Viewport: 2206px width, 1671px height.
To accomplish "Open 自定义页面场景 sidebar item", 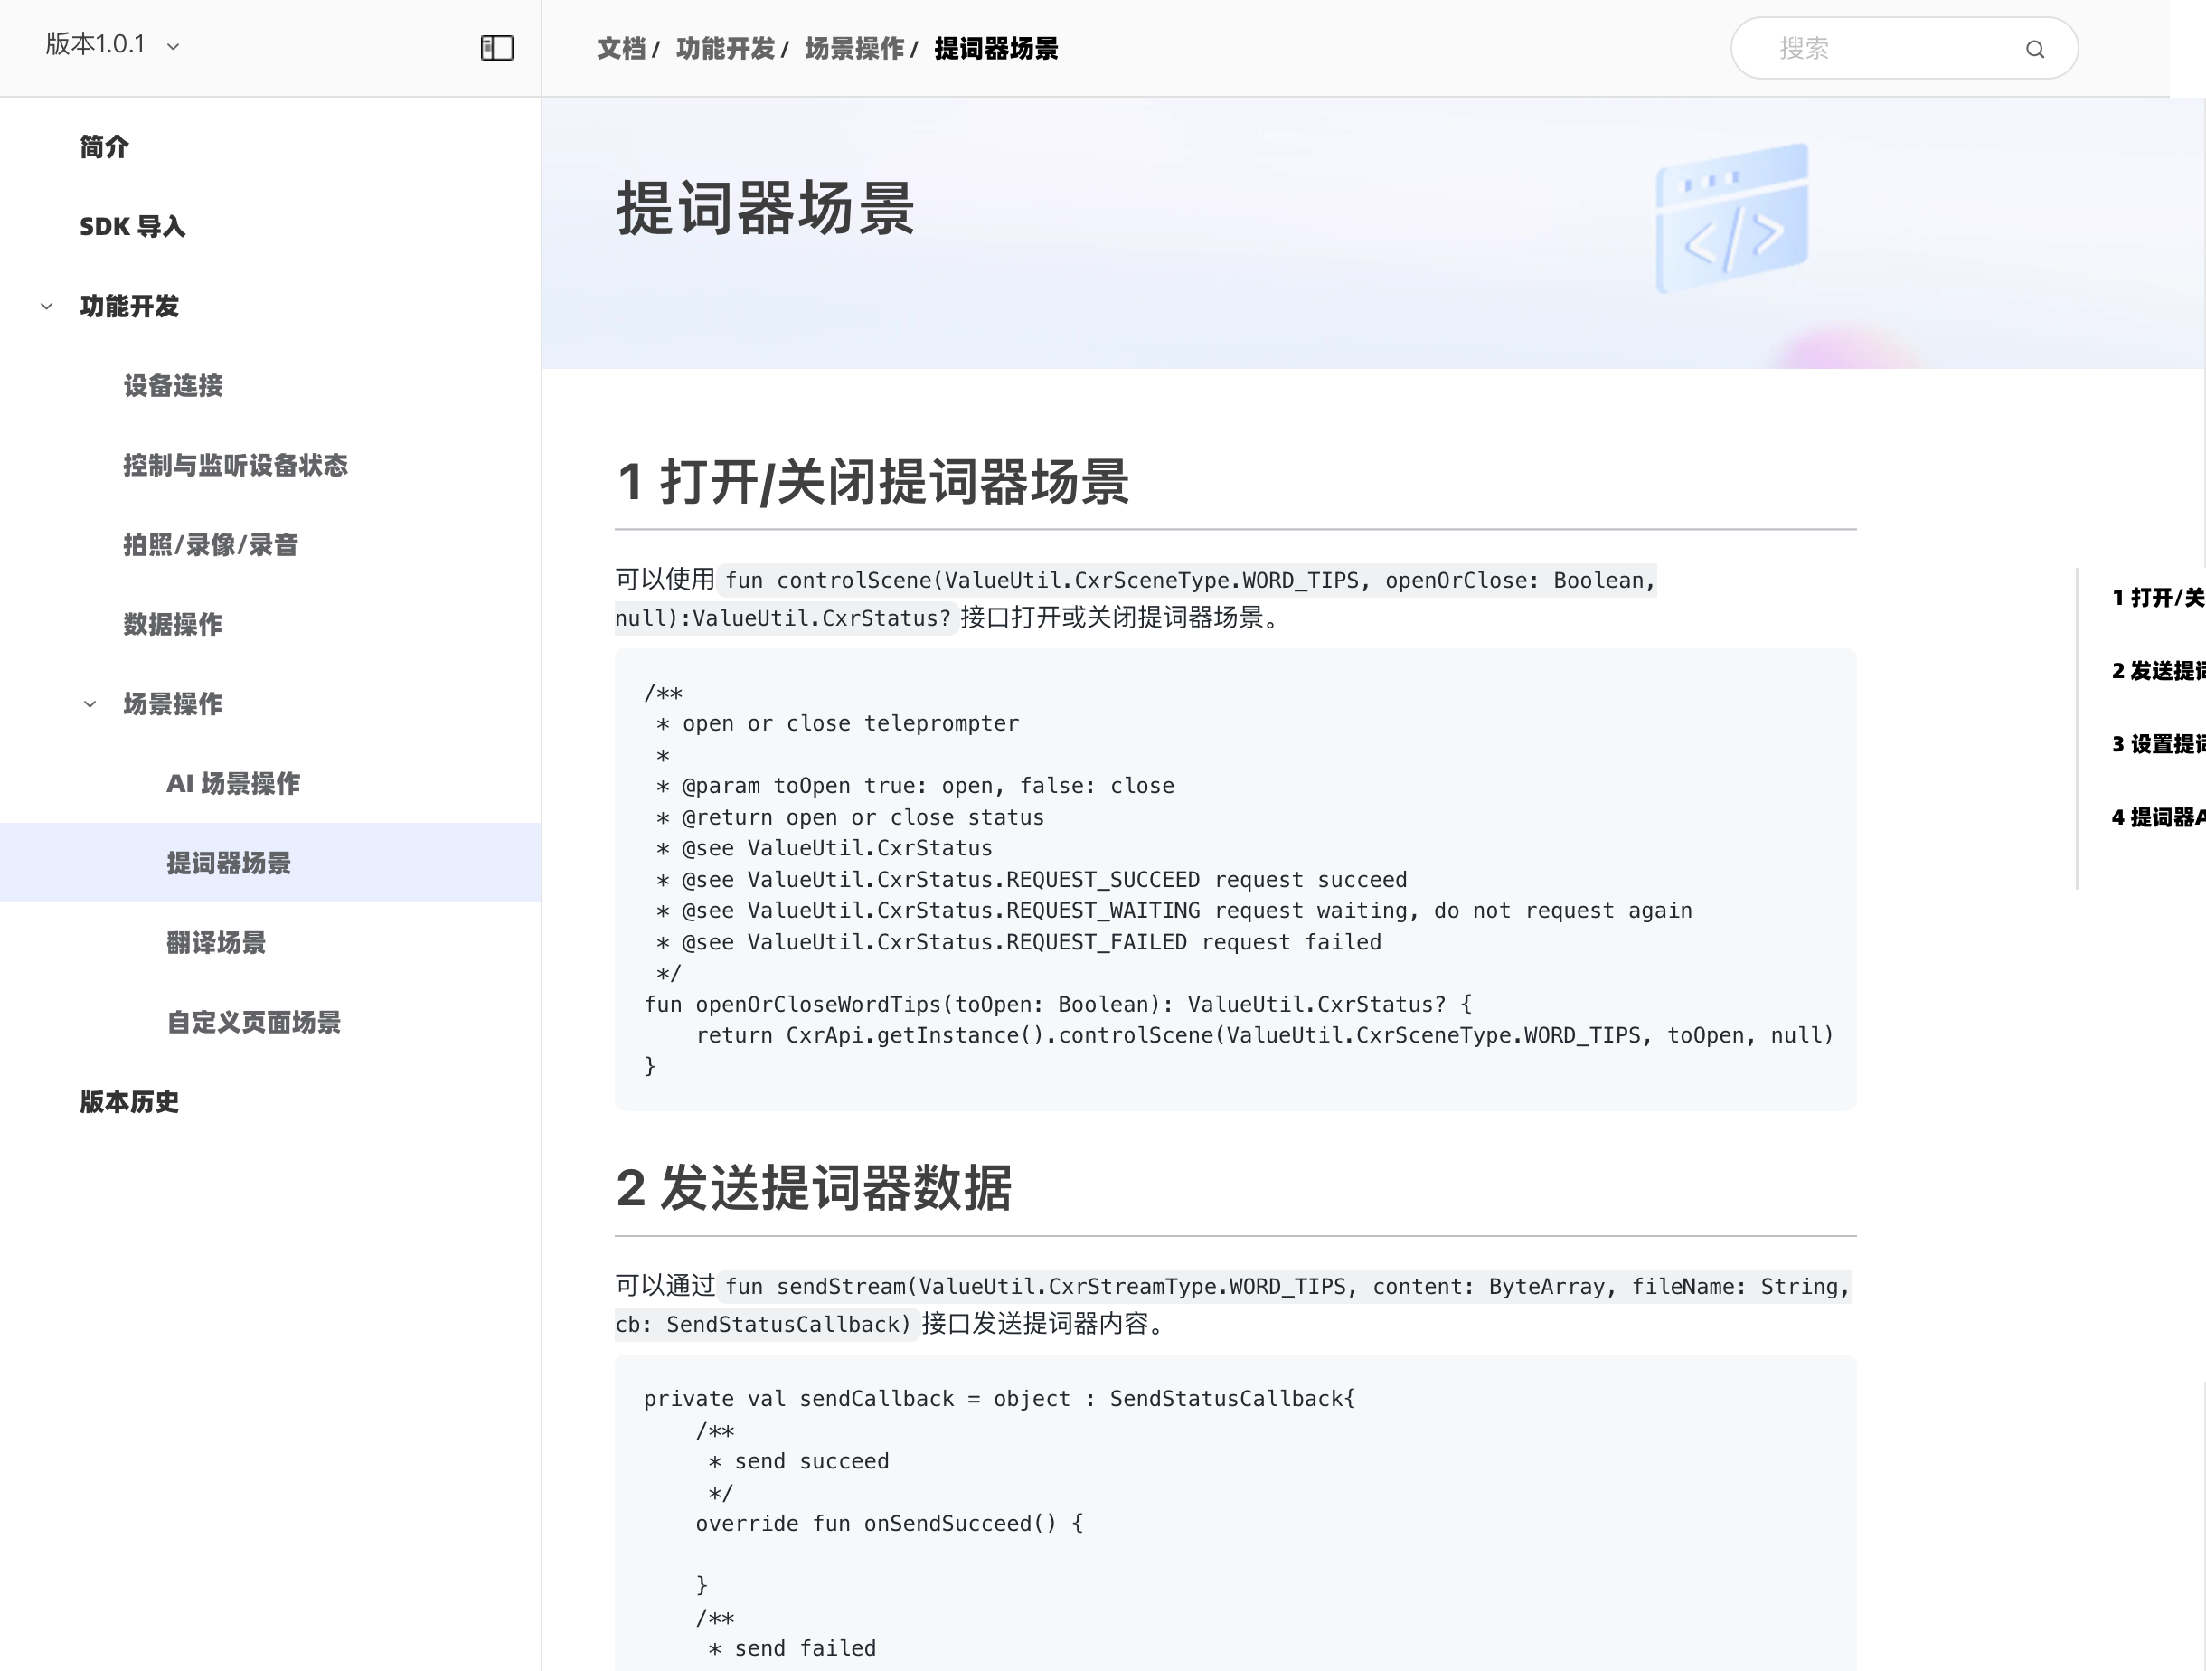I will pos(253,1023).
